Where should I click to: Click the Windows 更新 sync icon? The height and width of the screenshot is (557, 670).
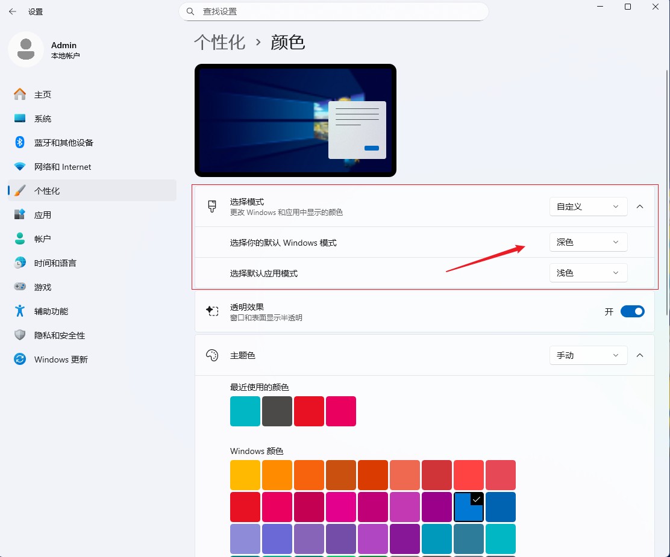[20, 359]
